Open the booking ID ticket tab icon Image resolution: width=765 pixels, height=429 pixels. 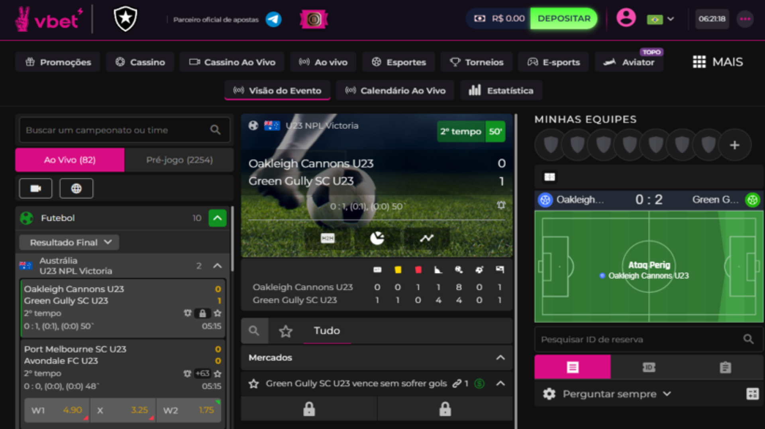click(649, 367)
